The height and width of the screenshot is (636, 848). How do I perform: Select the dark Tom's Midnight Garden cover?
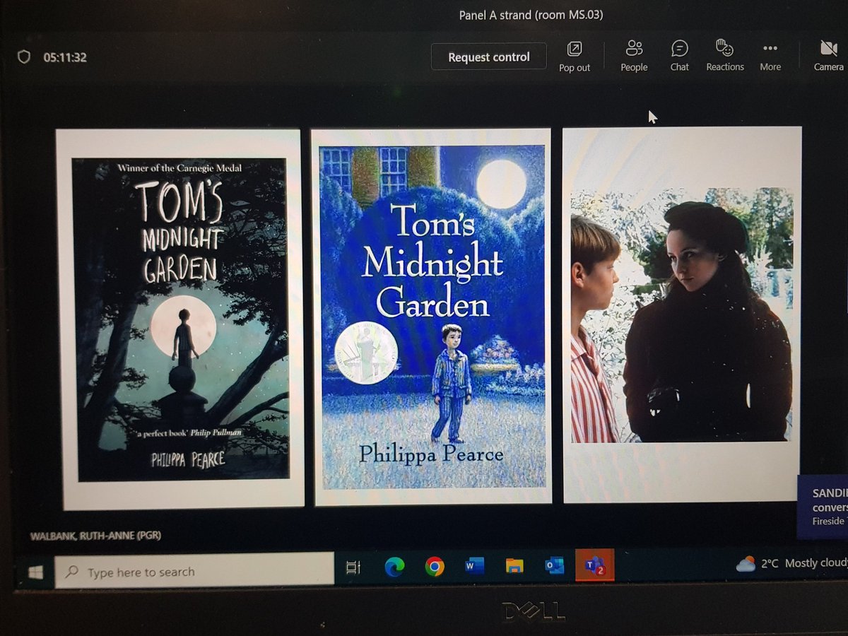182,319
